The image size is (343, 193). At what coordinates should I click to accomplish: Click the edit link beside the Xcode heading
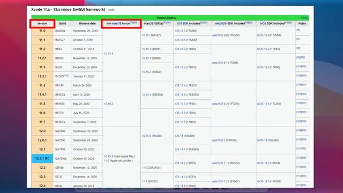(111, 10)
